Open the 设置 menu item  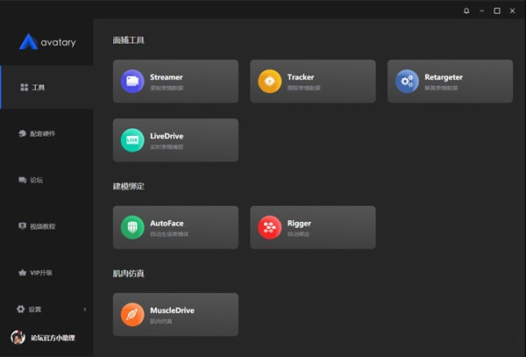(33, 310)
